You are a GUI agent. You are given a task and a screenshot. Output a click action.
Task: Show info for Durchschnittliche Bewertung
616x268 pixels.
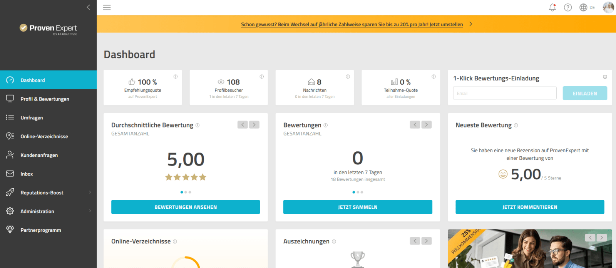[x=198, y=125]
